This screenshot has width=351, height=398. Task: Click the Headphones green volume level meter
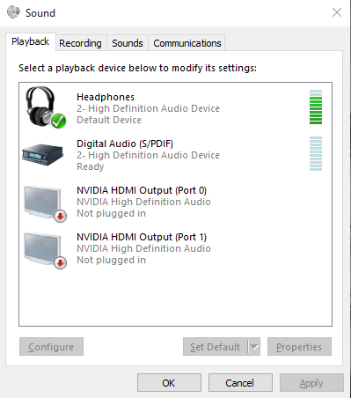point(316,107)
